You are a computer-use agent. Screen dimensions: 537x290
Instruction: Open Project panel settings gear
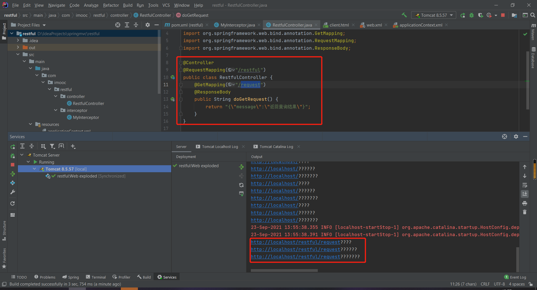pyautogui.click(x=148, y=25)
